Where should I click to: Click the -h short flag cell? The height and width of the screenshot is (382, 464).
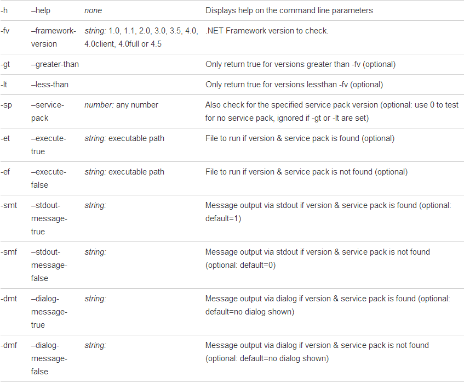coord(4,10)
